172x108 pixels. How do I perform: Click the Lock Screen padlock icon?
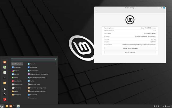pyautogui.click(x=5, y=89)
